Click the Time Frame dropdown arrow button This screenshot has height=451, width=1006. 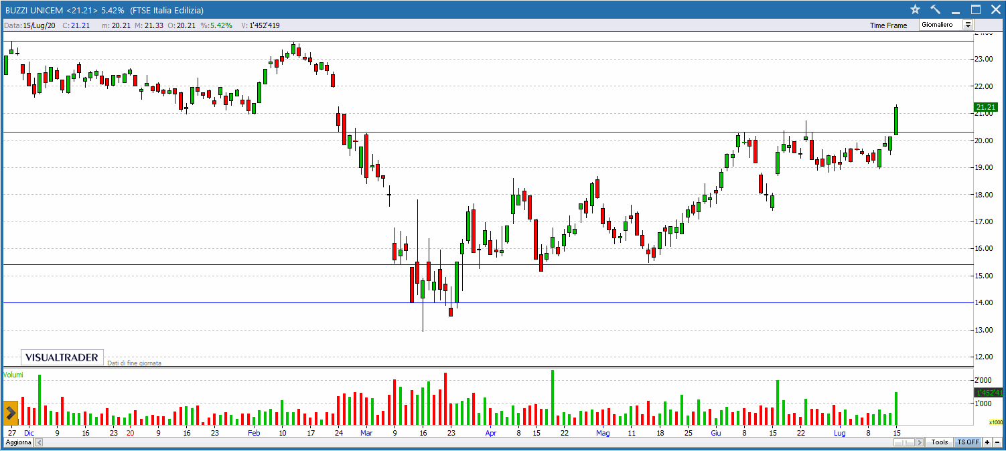coord(968,25)
